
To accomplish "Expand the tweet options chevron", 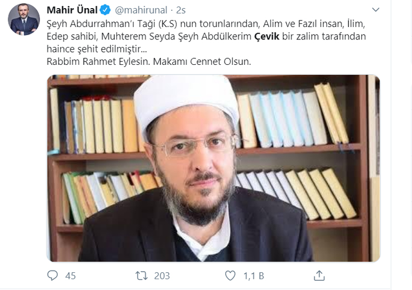I will click(x=376, y=10).
